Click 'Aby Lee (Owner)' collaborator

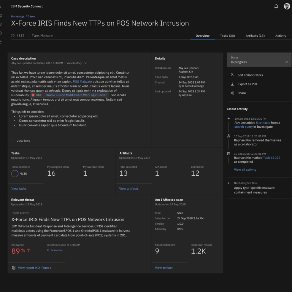(x=189, y=68)
